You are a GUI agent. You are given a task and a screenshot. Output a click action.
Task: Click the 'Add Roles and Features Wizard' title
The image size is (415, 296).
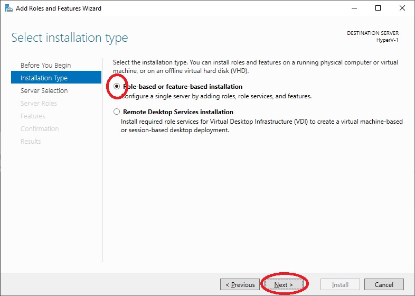(59, 8)
